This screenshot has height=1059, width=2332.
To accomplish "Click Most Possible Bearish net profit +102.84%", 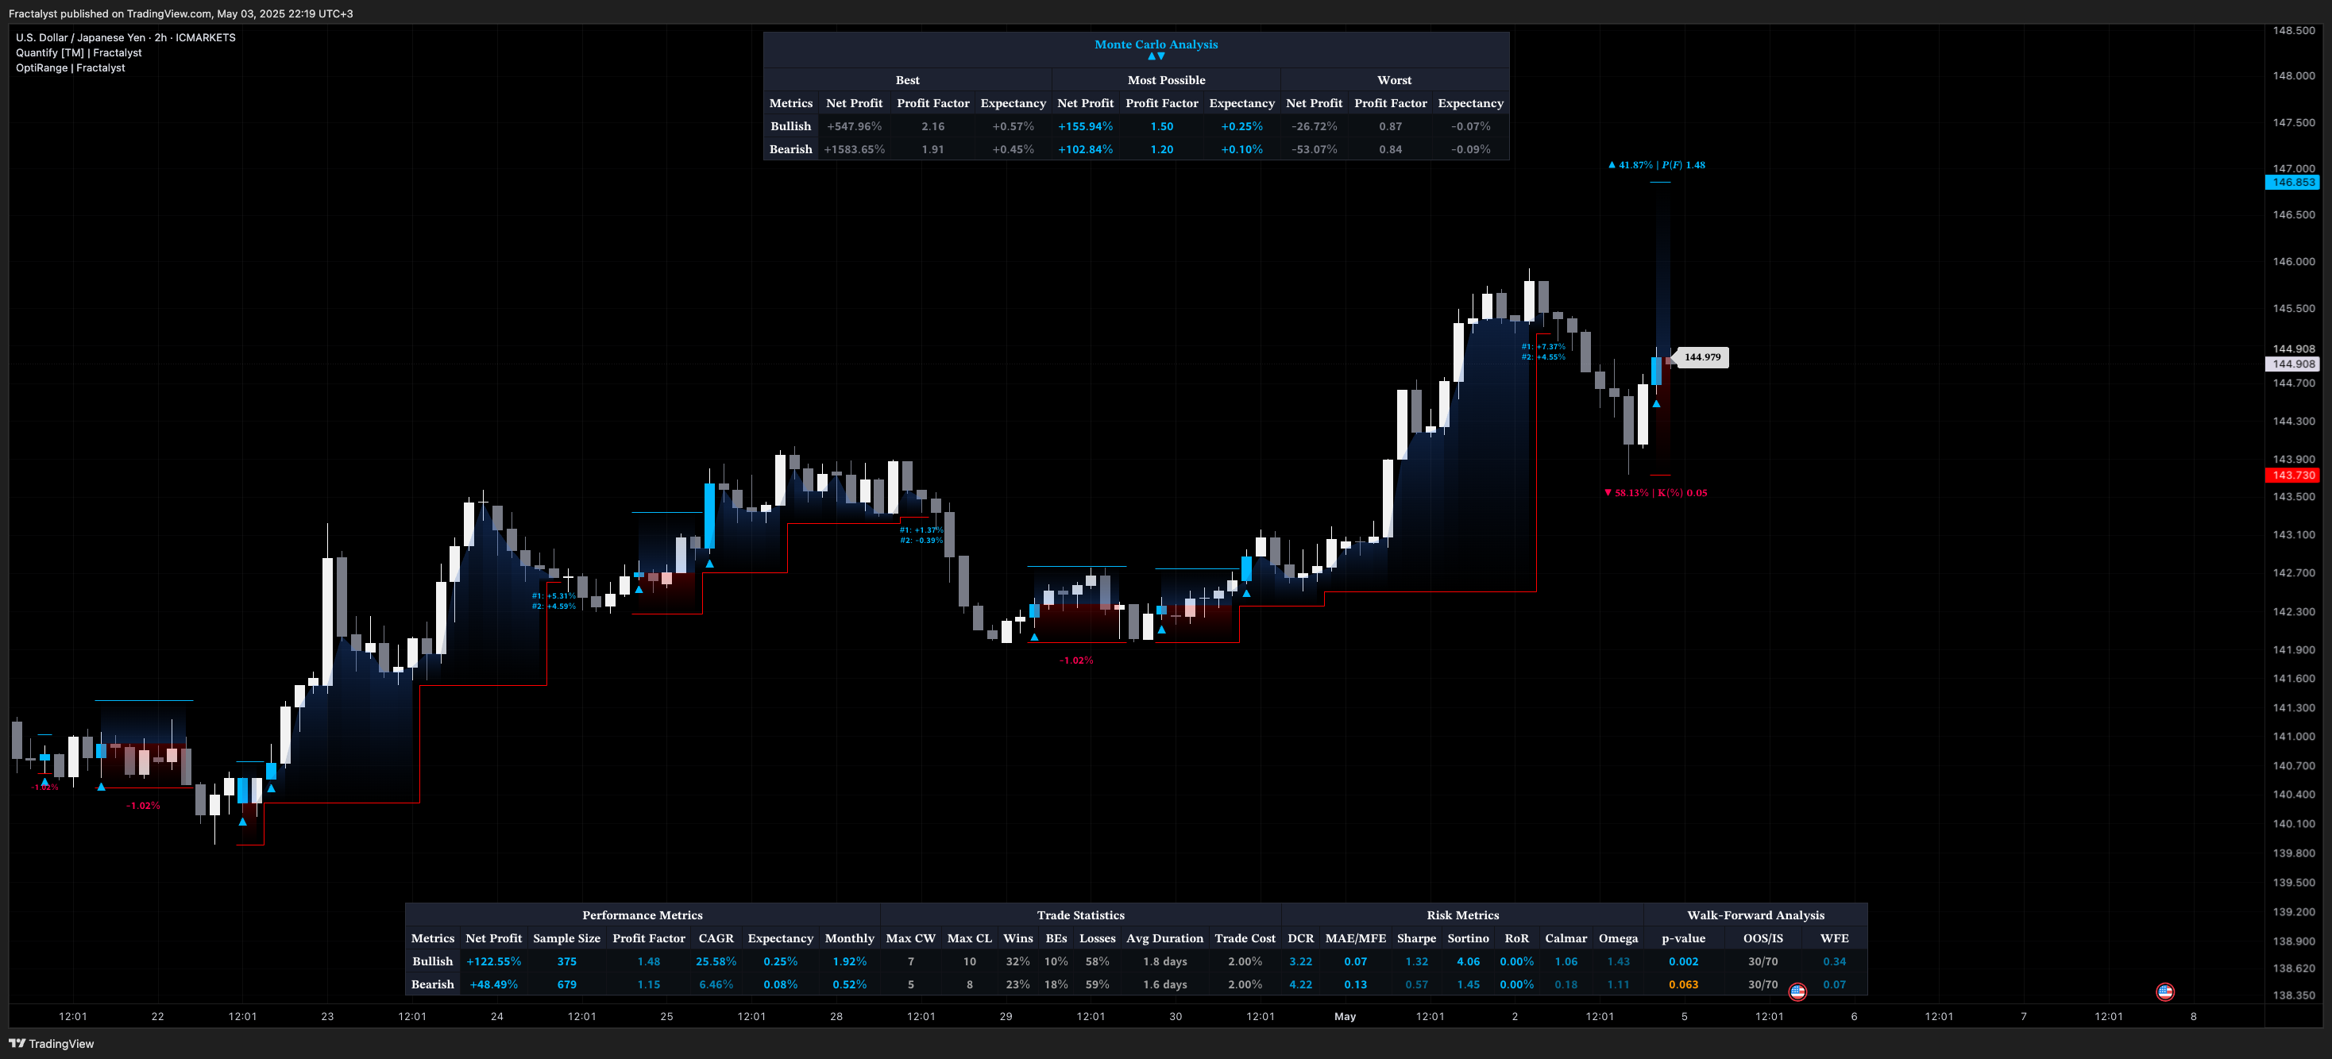I will [1084, 149].
